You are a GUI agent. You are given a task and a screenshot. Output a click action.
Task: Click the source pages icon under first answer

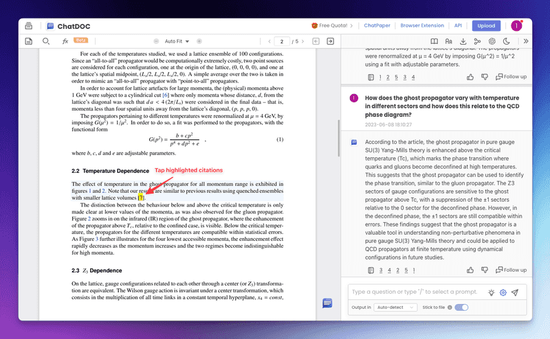click(x=371, y=78)
